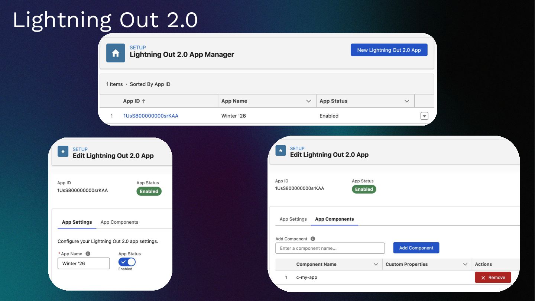Click SETUP link in components panel header
The image size is (535, 301).
pos(297,148)
